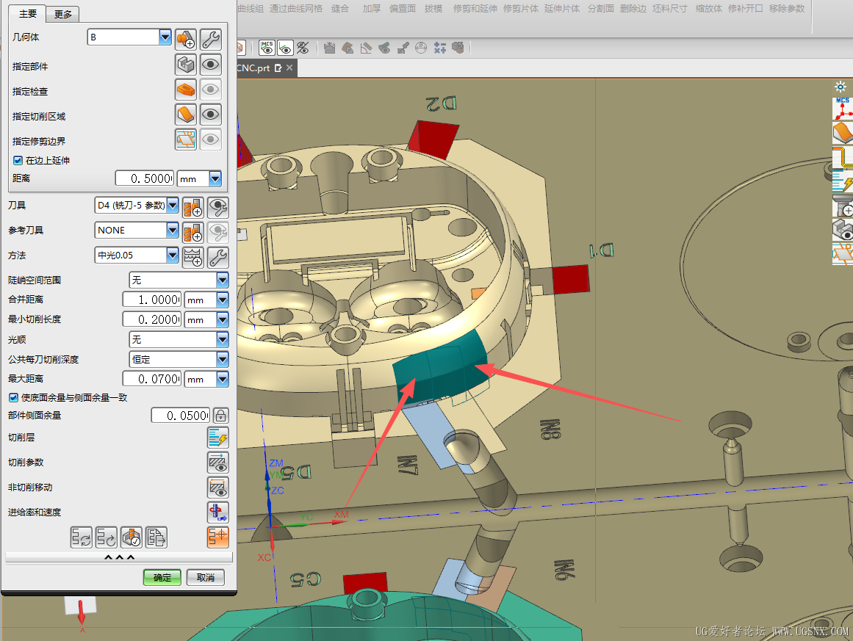Toggle display eye for 指定切削区域
Screen dimensions: 853x641
pyautogui.click(x=211, y=115)
